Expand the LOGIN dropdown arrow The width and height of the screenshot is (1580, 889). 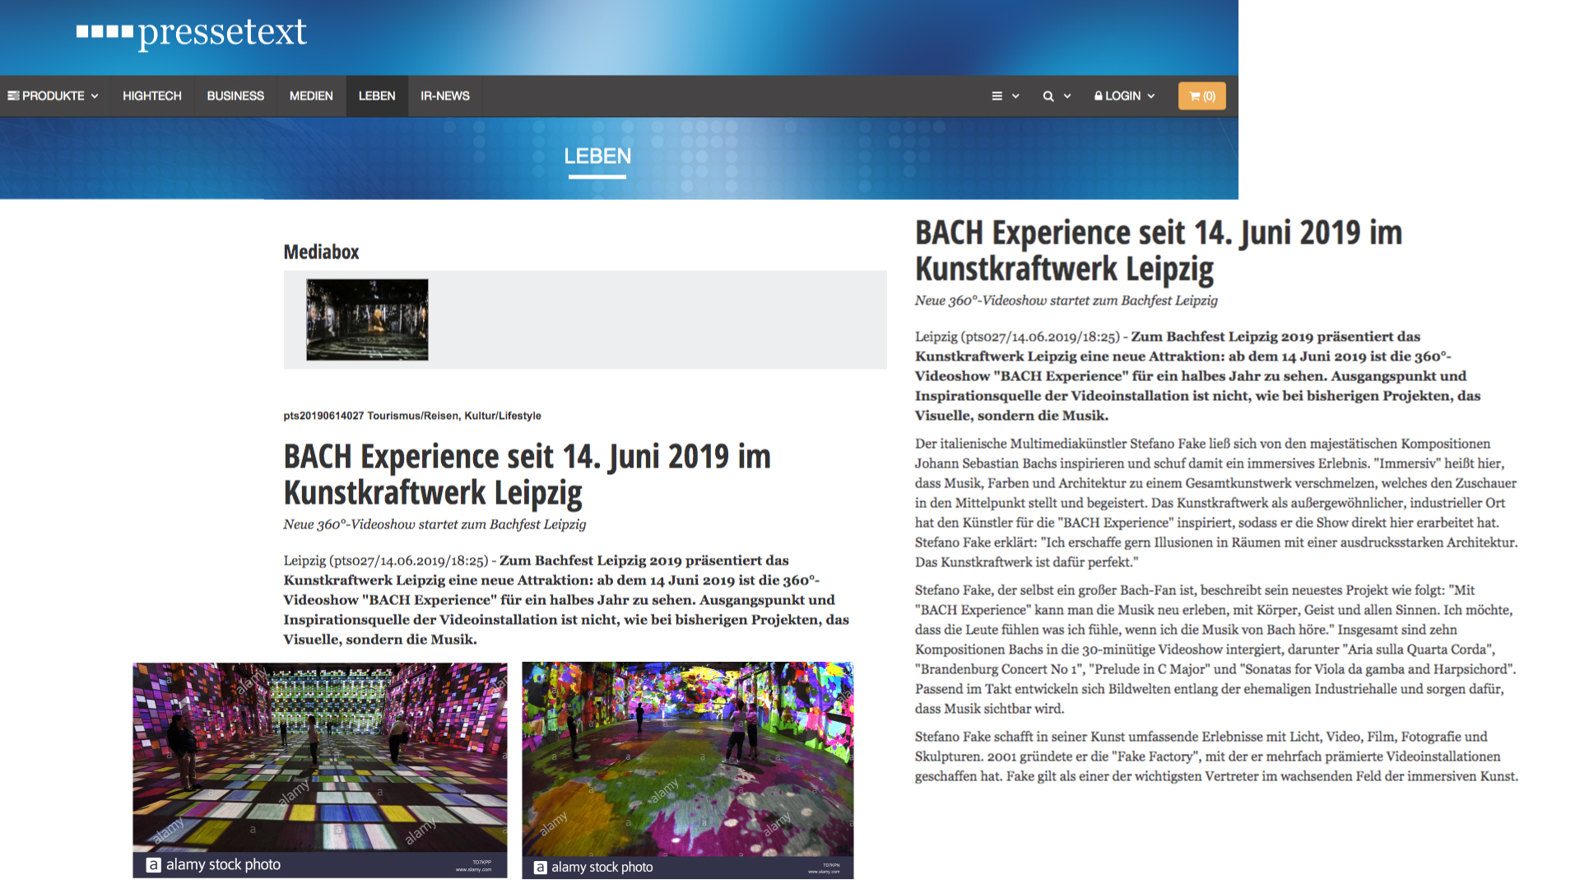[x=1151, y=96]
